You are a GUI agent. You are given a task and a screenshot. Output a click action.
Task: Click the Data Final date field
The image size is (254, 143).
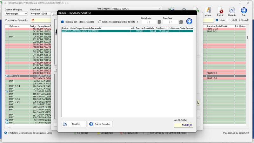click(170, 22)
